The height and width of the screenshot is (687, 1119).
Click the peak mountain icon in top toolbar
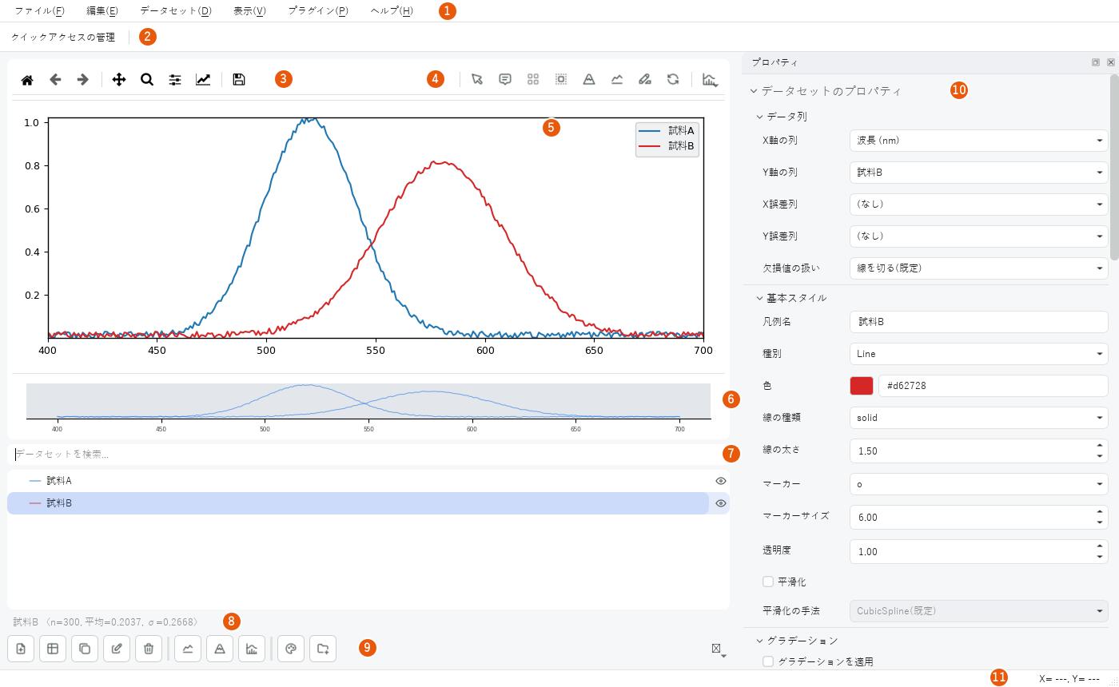point(589,79)
